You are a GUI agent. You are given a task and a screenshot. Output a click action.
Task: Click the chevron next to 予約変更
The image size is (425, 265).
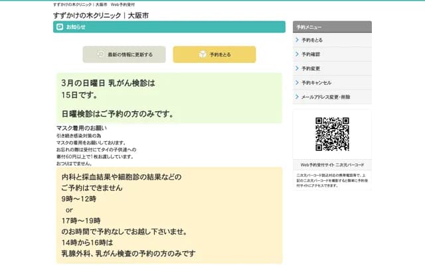coord(296,68)
